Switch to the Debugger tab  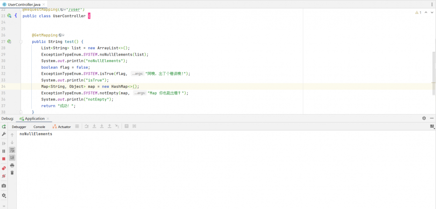point(19,127)
